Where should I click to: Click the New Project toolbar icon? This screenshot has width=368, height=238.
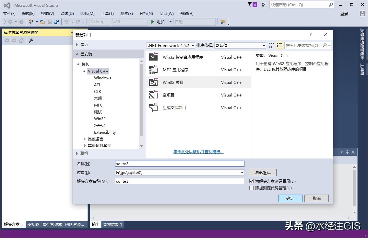(x=31, y=22)
